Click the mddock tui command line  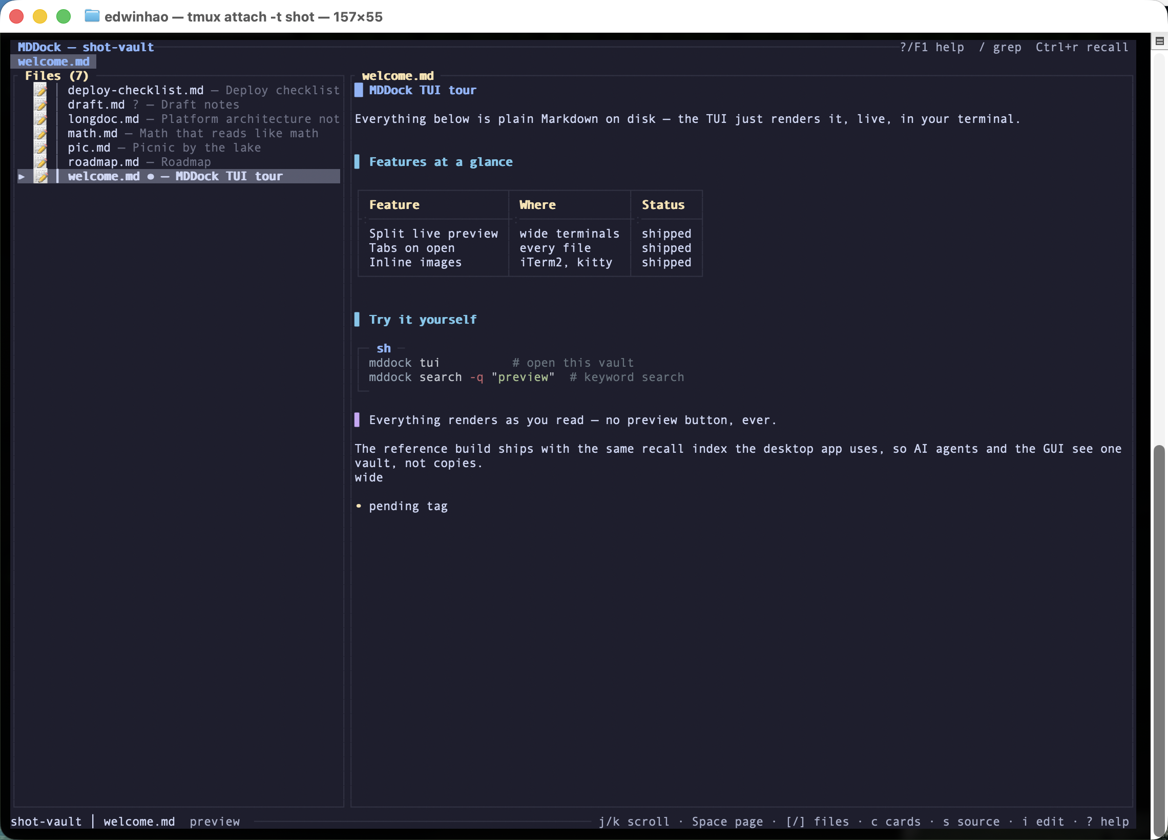501,363
